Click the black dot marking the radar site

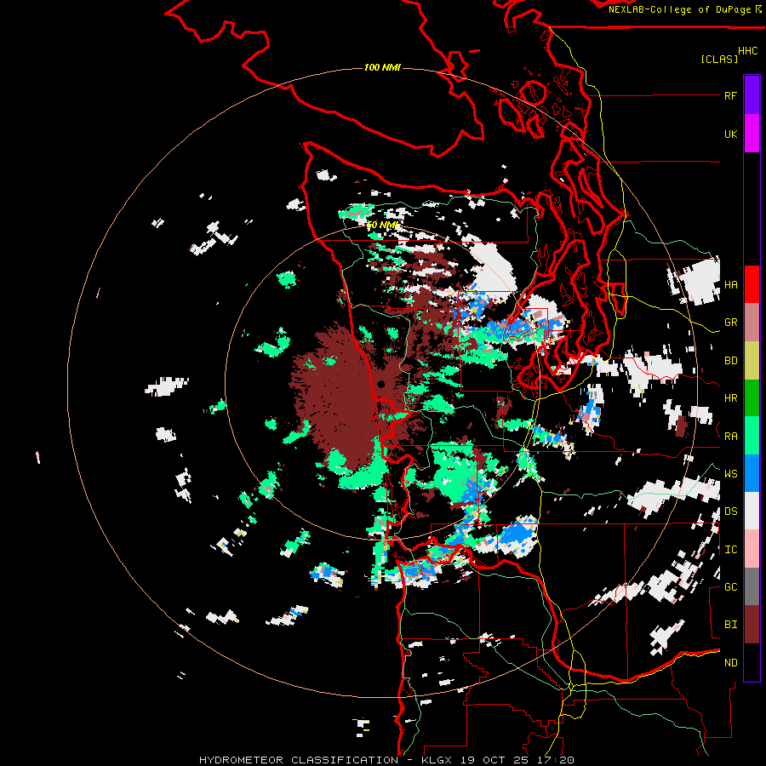(x=381, y=384)
